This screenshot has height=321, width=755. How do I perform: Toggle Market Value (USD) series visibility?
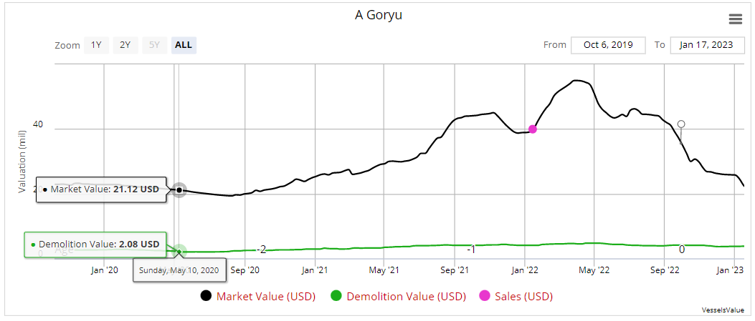tap(266, 296)
